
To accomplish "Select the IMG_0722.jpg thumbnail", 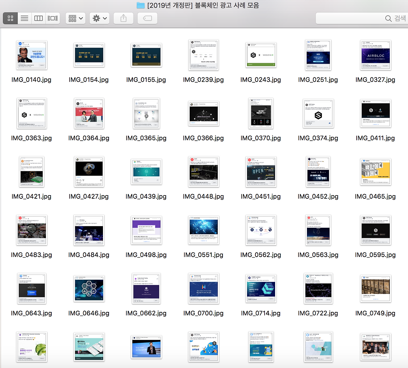I will (318, 288).
